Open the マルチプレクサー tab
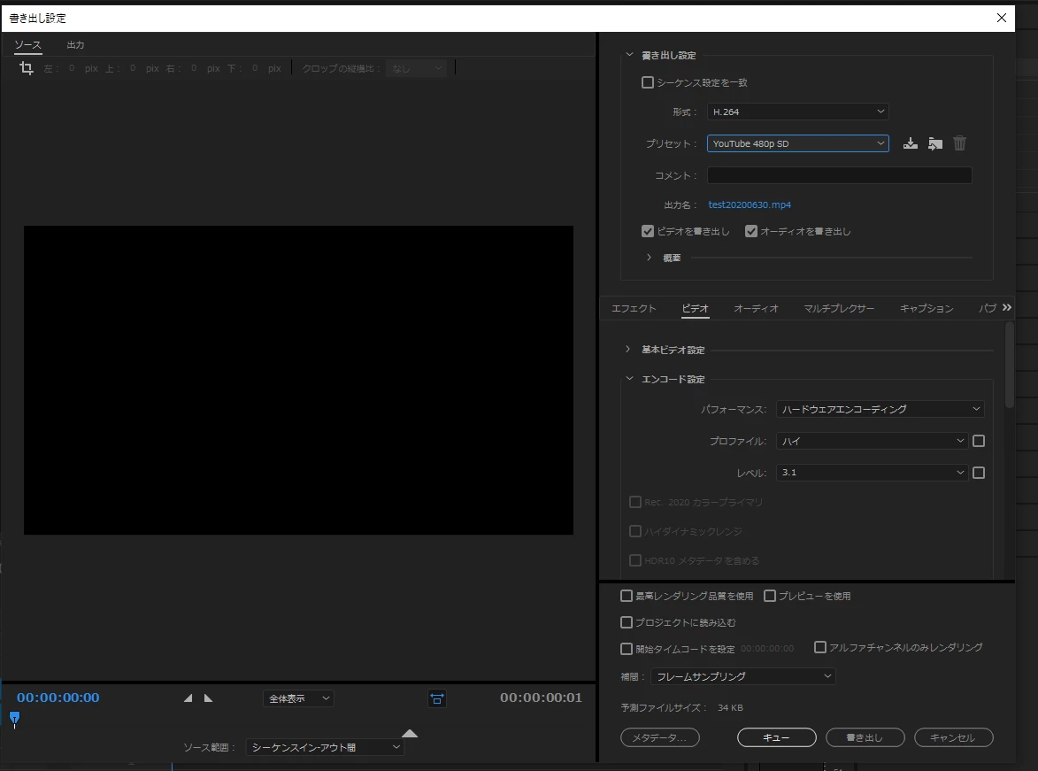Viewport: 1038px width, 771px height. (x=839, y=309)
